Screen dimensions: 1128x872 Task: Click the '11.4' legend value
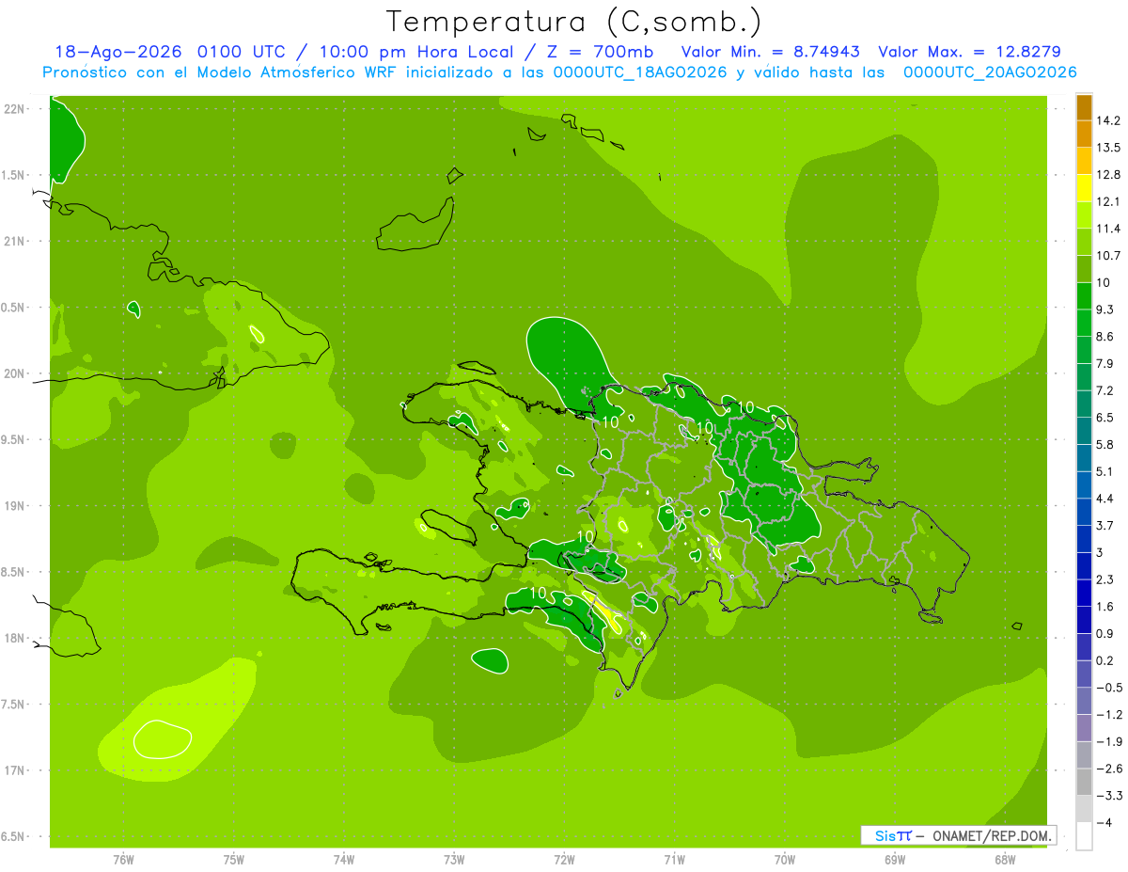1108,229
